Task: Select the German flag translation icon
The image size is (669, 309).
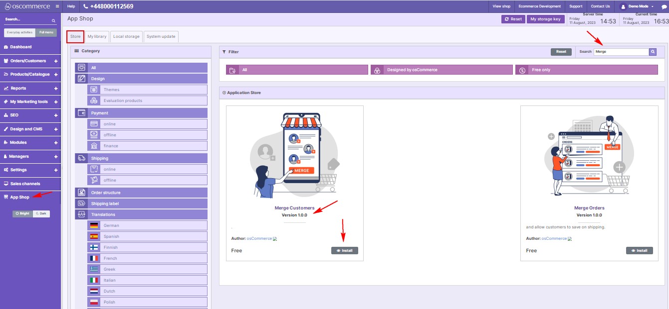Action: (x=93, y=225)
